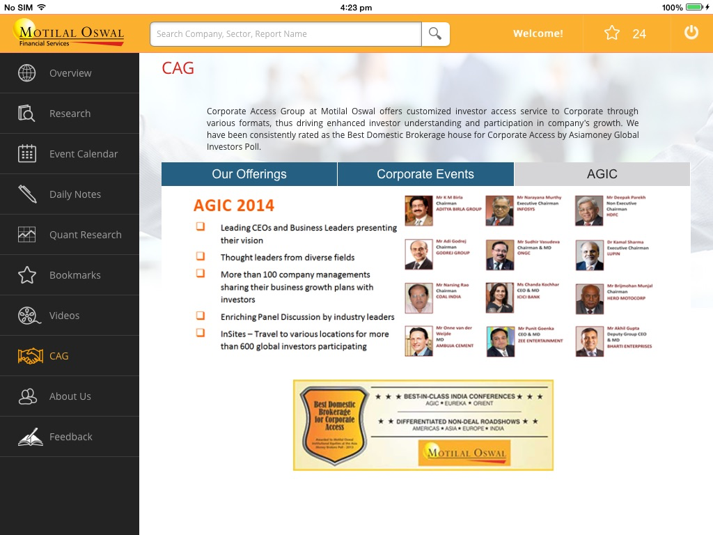Click the InSites bullet checkbox
Viewport: 713px width, 535px height.
pos(201,332)
